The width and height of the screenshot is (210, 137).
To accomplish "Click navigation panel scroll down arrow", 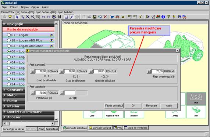I will [56, 120].
